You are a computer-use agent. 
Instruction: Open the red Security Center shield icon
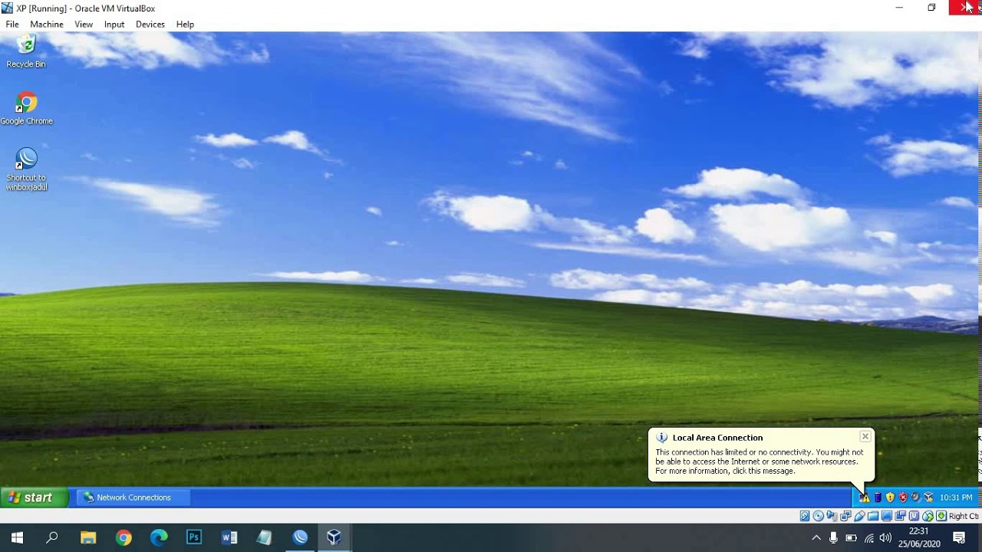(903, 498)
